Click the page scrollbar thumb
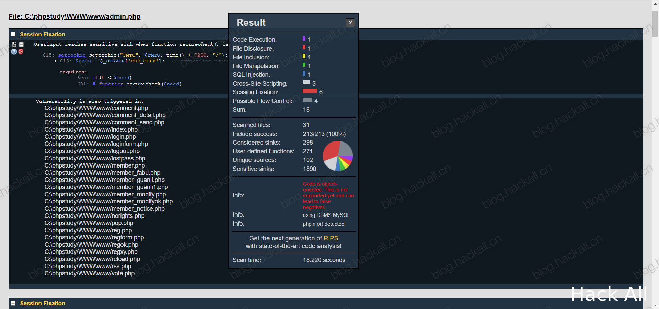659x309 pixels. tap(655, 24)
